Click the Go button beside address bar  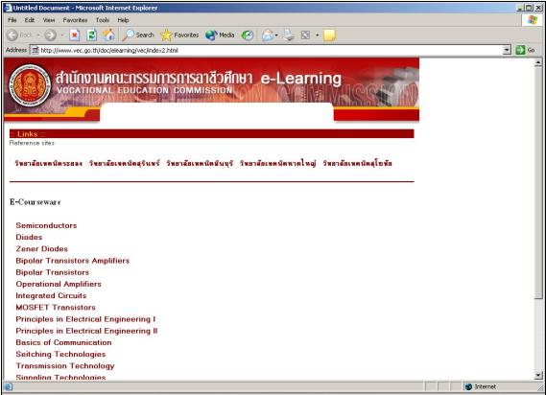(526, 50)
